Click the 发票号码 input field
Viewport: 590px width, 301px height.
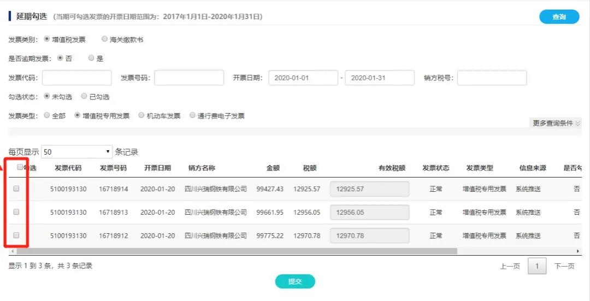tap(188, 78)
